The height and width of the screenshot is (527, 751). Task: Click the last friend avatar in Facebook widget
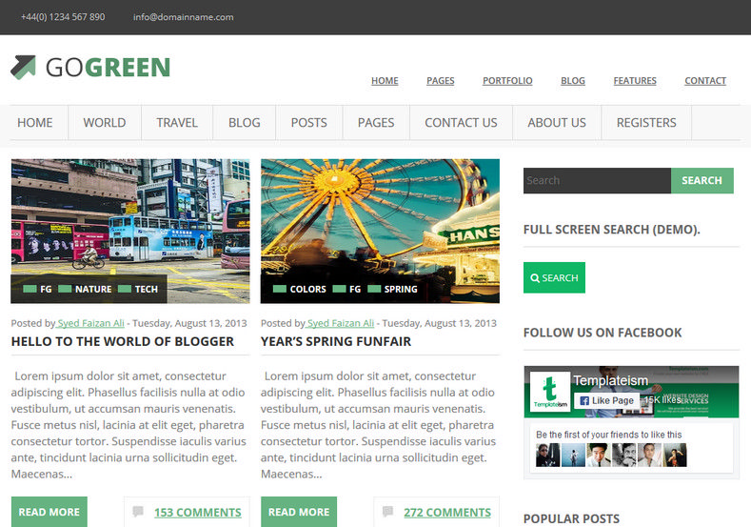[675, 456]
